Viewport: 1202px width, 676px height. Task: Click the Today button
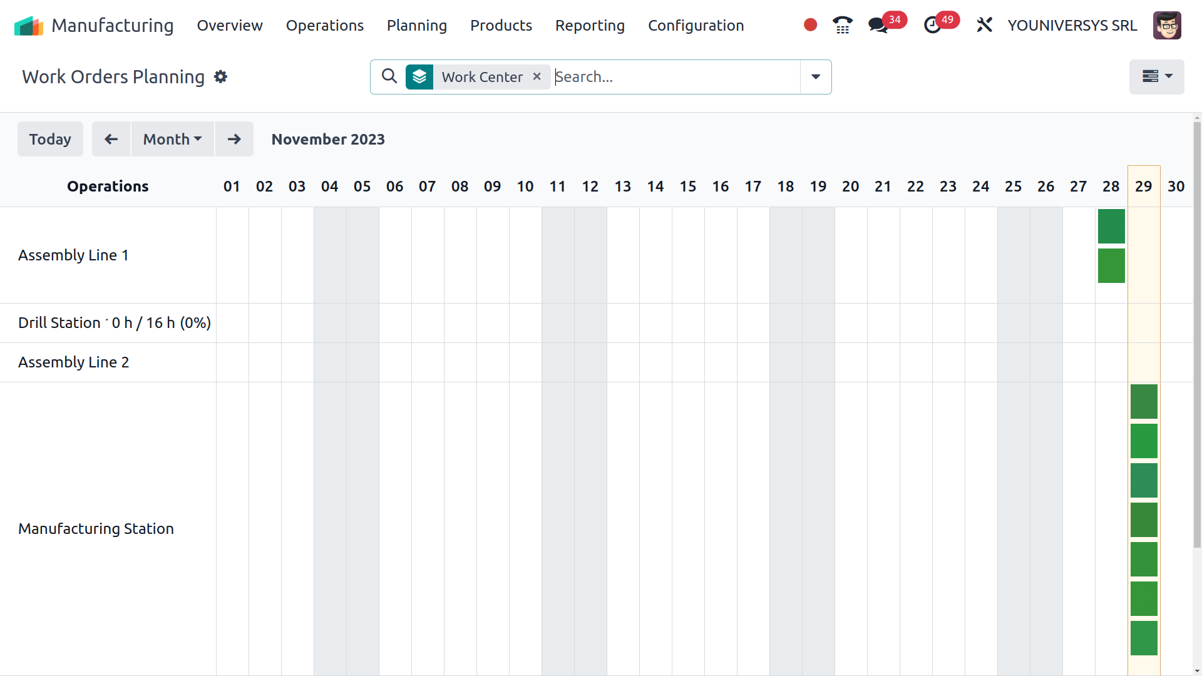tap(50, 139)
